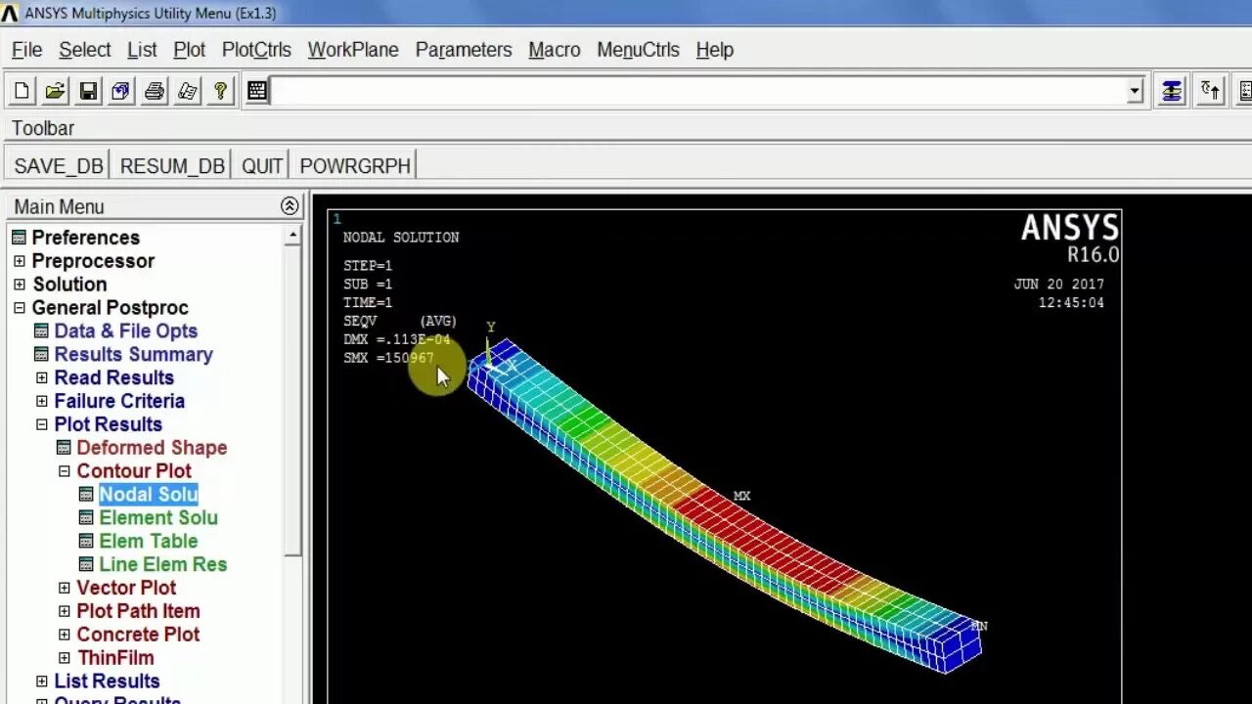Click the Reset Picking icon
The width and height of the screenshot is (1252, 704).
coord(1211,92)
